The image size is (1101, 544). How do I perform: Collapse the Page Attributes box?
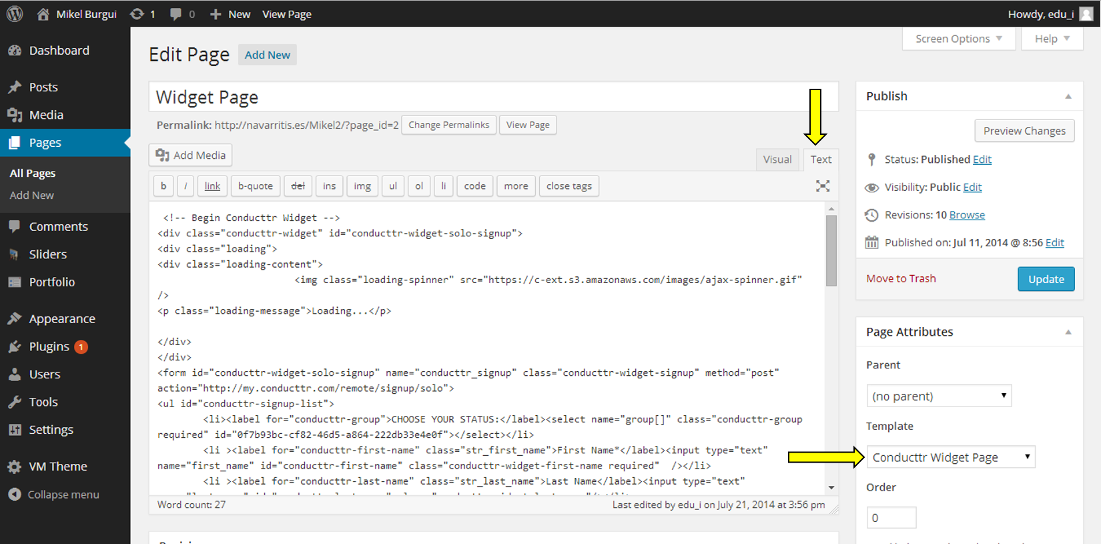coord(1068,332)
